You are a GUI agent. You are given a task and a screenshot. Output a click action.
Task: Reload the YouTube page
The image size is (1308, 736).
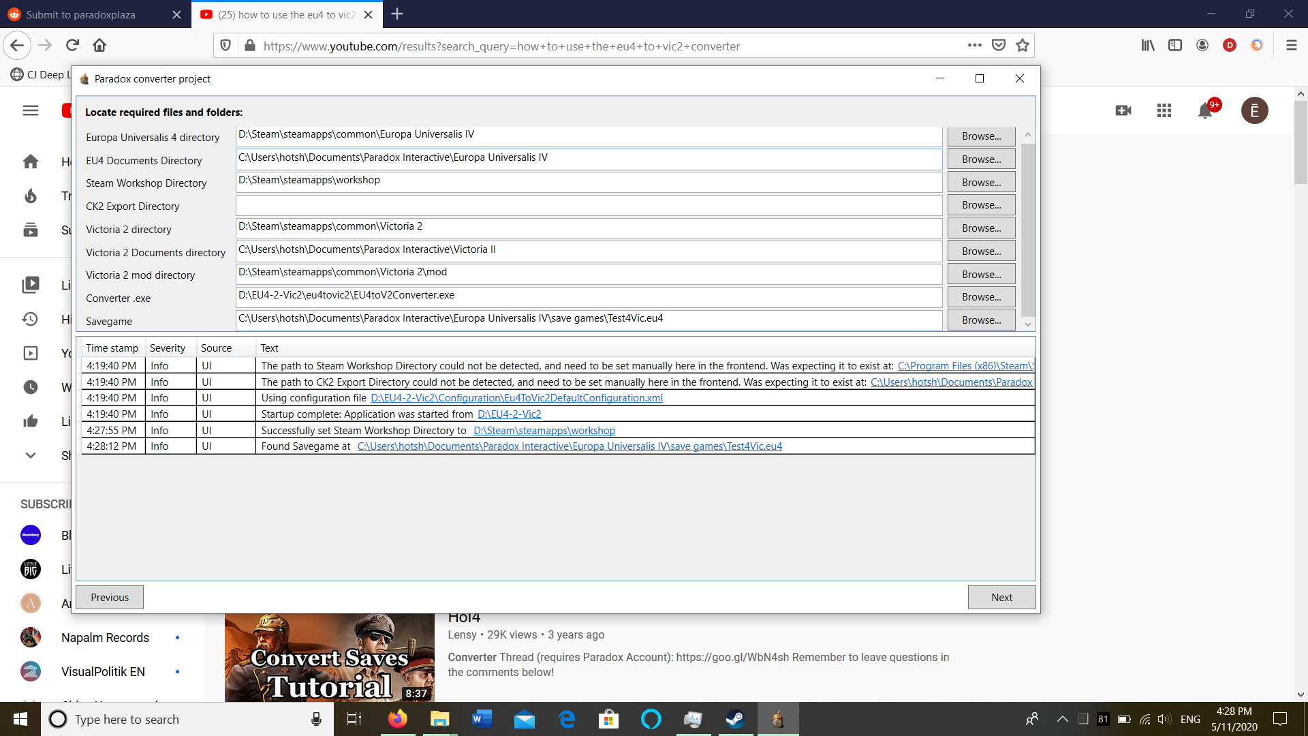click(72, 46)
